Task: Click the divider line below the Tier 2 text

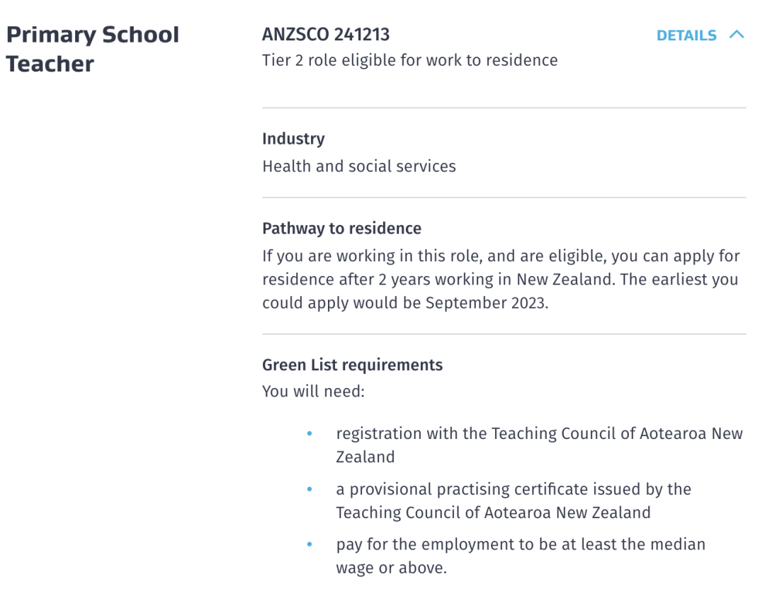Action: click(504, 108)
